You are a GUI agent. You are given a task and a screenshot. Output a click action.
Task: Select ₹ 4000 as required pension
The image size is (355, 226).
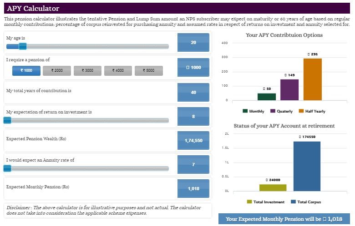[117, 70]
